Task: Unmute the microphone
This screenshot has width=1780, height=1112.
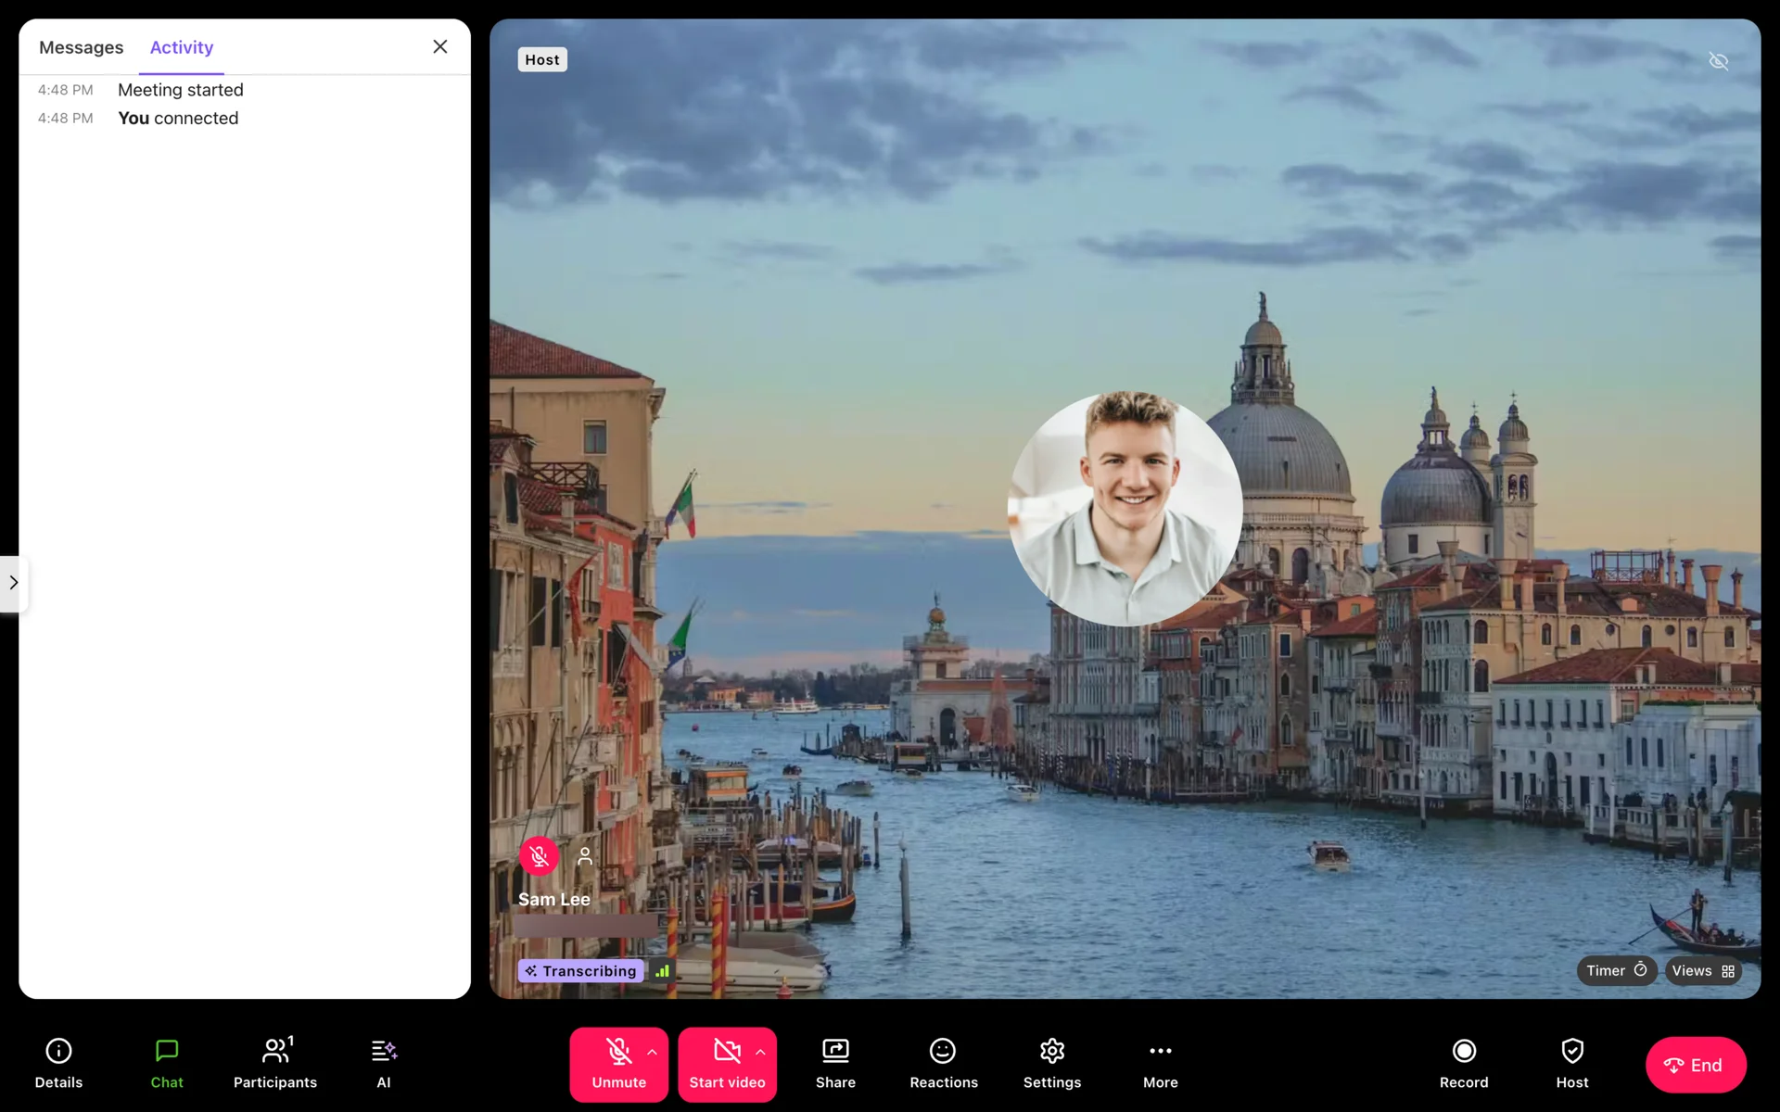Action: click(618, 1063)
